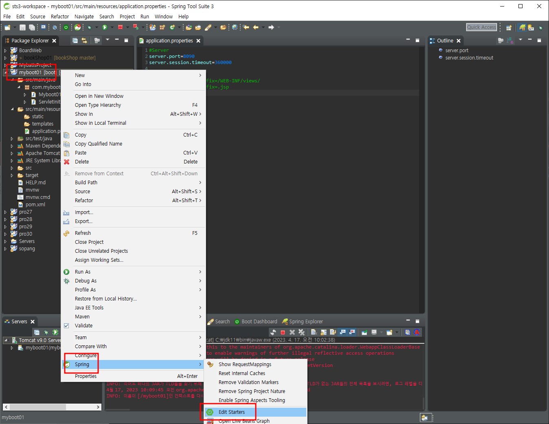Open the Run As submenu
Image resolution: width=549 pixels, height=424 pixels.
click(133, 272)
